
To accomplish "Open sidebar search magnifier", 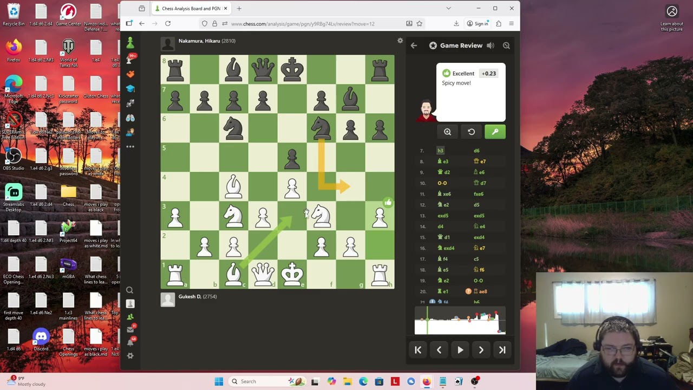I will click(x=130, y=290).
